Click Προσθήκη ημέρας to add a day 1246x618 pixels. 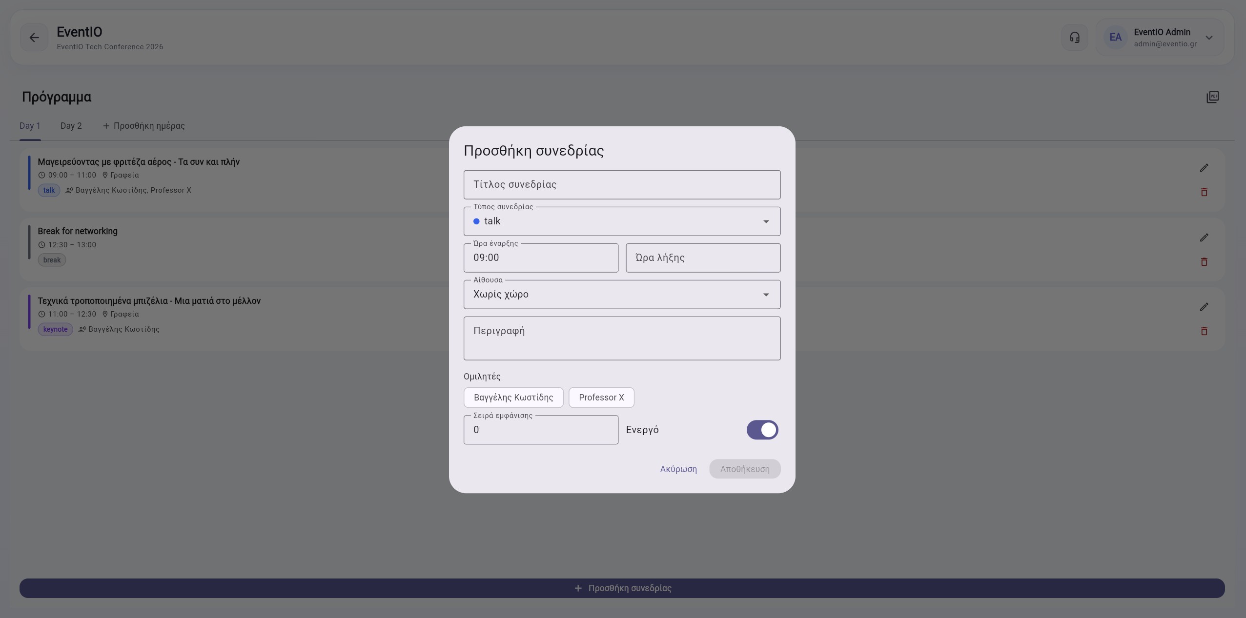click(x=143, y=126)
